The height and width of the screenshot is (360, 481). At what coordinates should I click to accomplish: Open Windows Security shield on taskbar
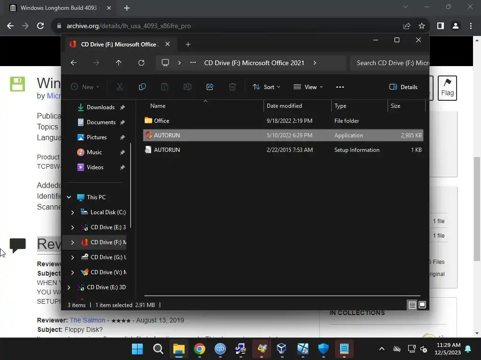pos(323,349)
